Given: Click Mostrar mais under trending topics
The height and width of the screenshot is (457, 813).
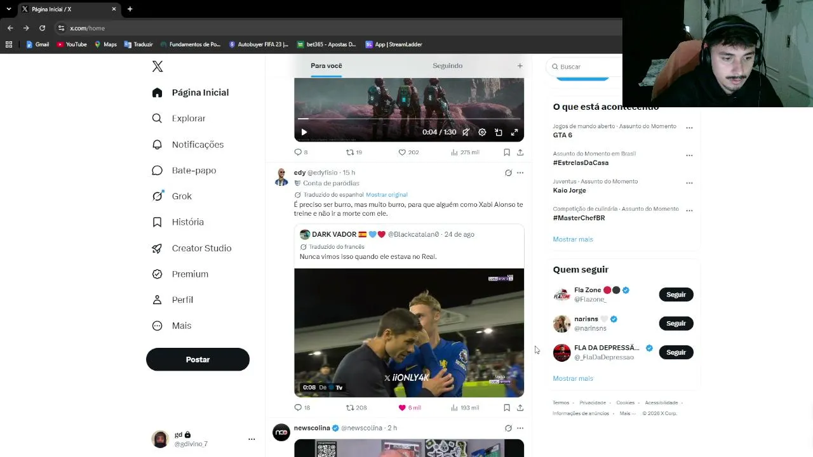Looking at the screenshot, I should [x=573, y=239].
